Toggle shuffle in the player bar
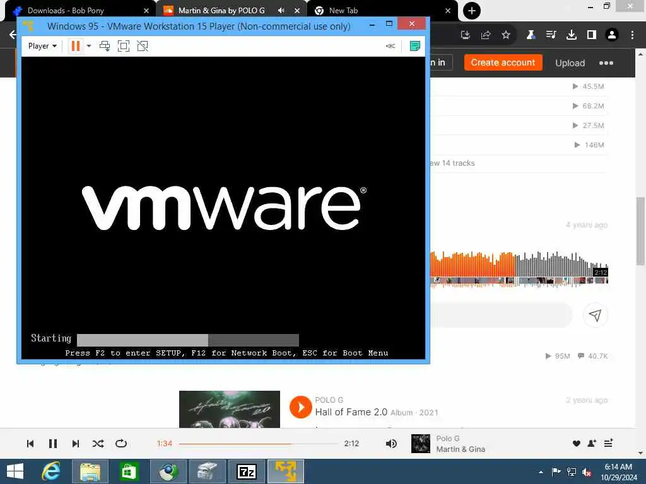The image size is (646, 484). point(98,444)
